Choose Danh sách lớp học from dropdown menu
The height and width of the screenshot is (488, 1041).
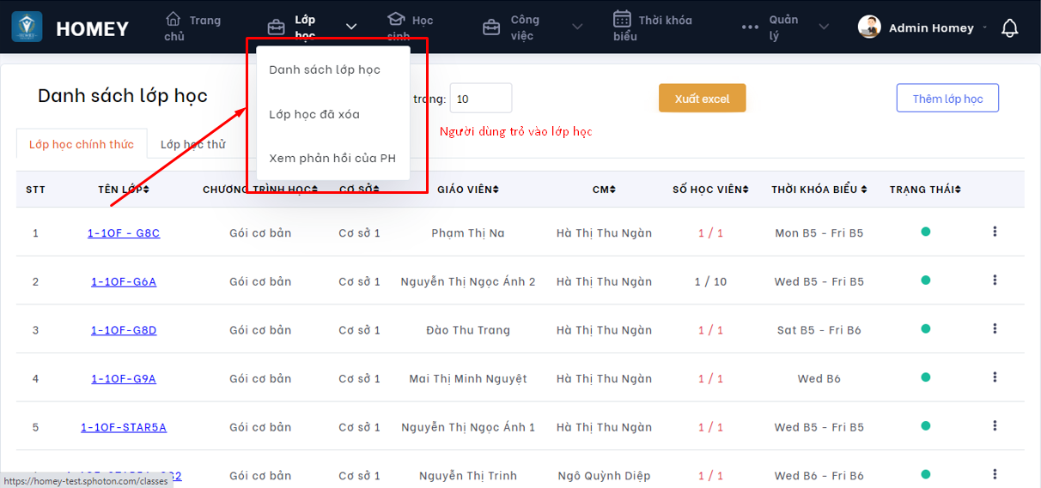pyautogui.click(x=325, y=69)
